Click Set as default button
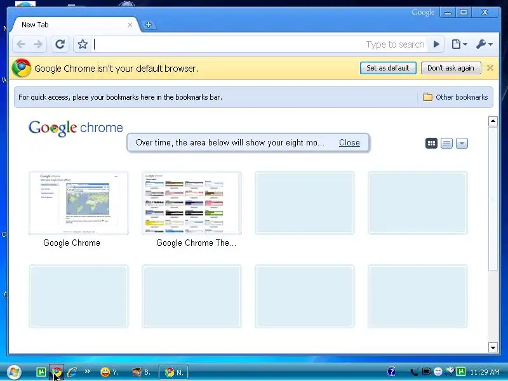 (388, 68)
